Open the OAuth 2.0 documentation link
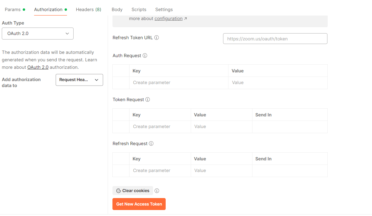Viewport: 372px width, 216px height. [38, 67]
